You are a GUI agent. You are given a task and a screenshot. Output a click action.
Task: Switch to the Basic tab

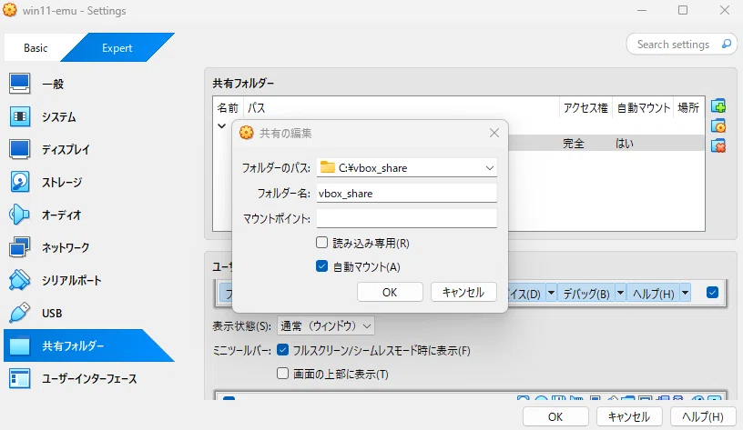pyautogui.click(x=36, y=48)
